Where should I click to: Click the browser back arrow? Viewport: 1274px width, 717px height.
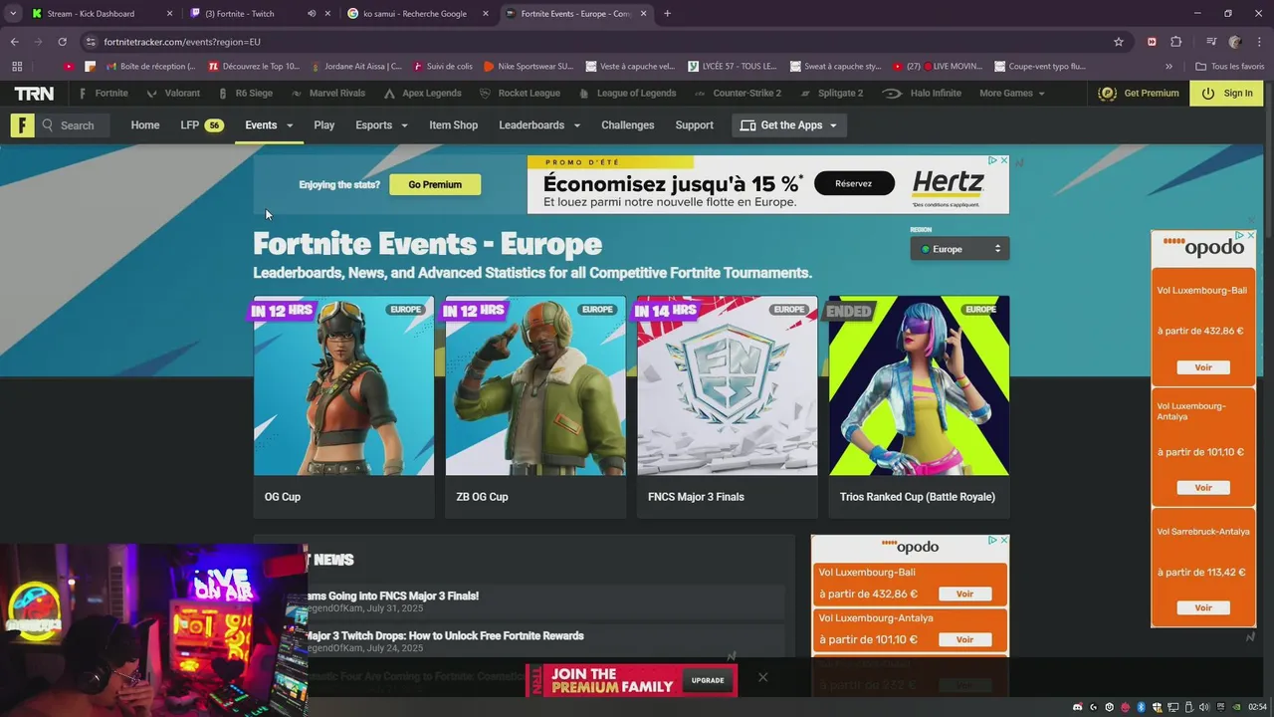pos(14,42)
